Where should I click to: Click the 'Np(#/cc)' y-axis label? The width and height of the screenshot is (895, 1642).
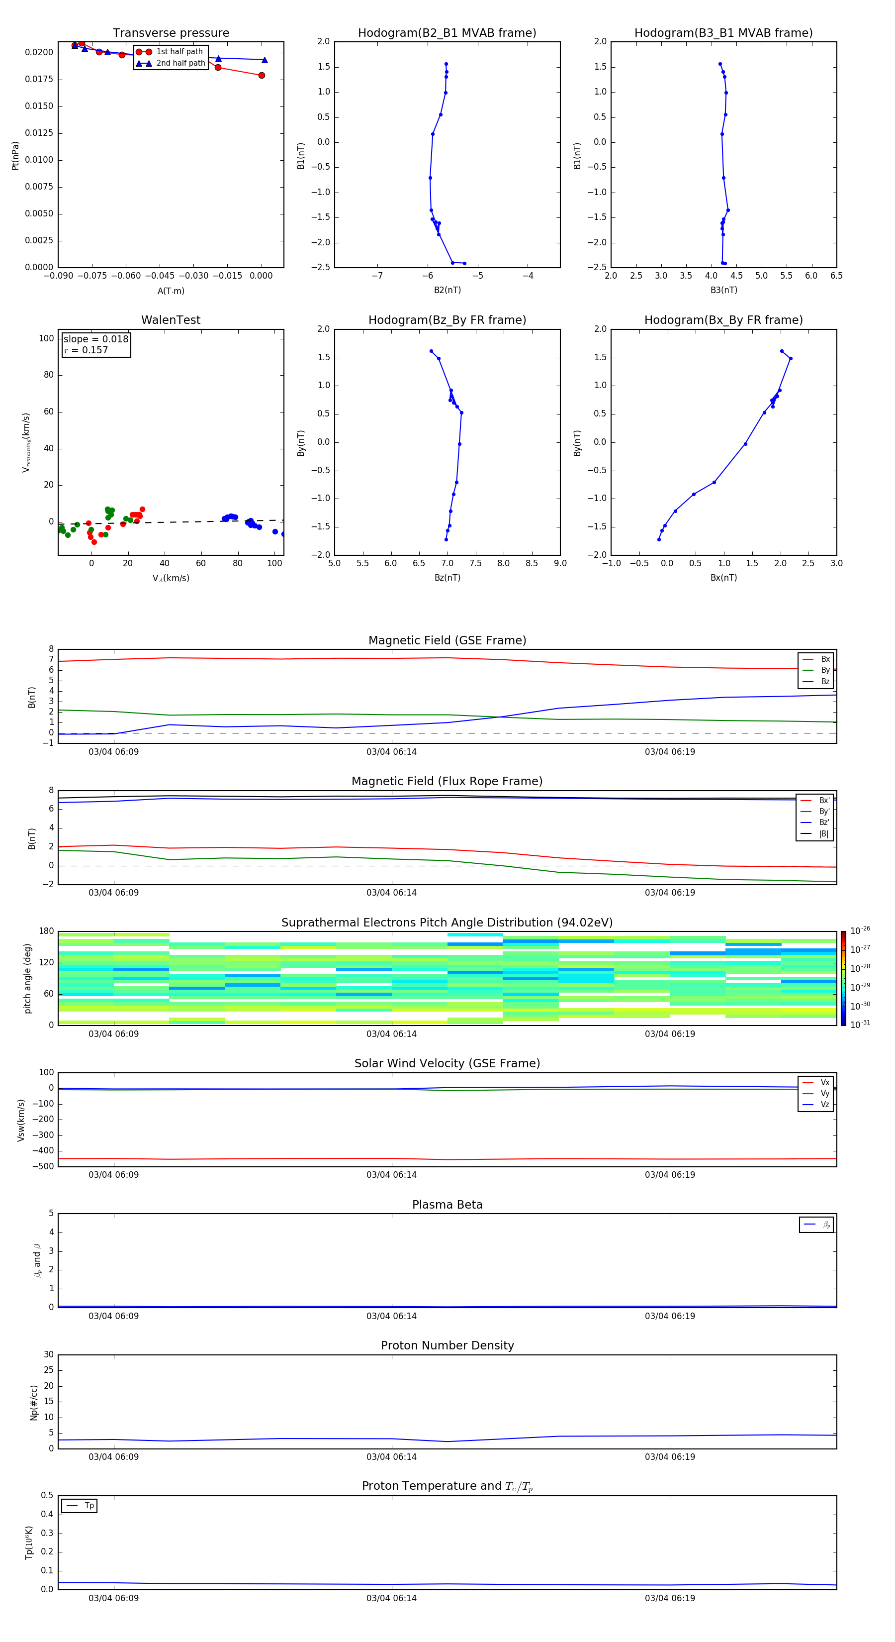34,1402
